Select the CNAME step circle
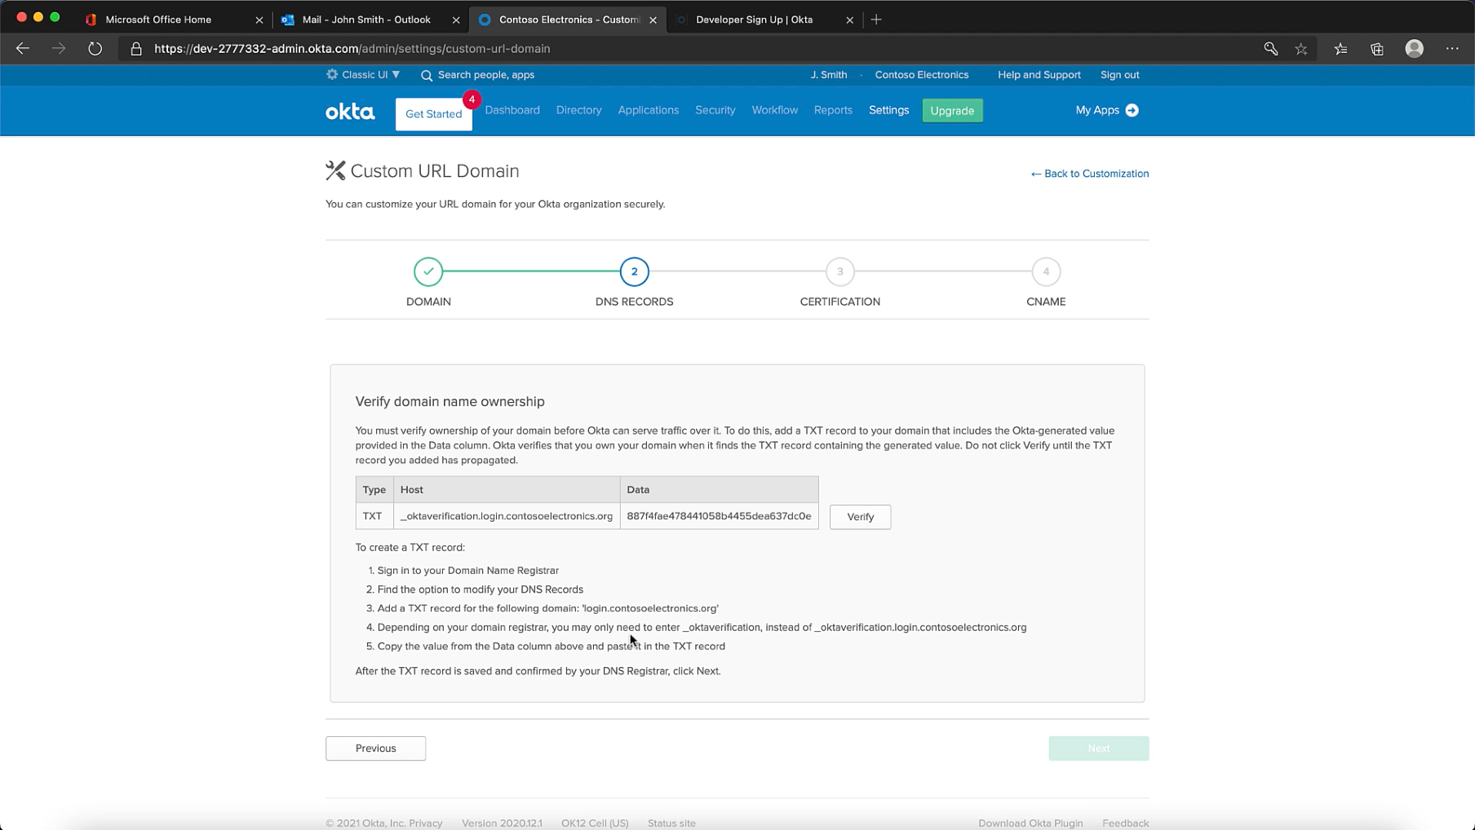Image resolution: width=1475 pixels, height=830 pixels. [1046, 272]
